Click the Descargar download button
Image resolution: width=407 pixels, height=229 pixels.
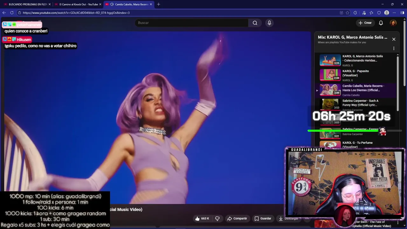point(289,219)
